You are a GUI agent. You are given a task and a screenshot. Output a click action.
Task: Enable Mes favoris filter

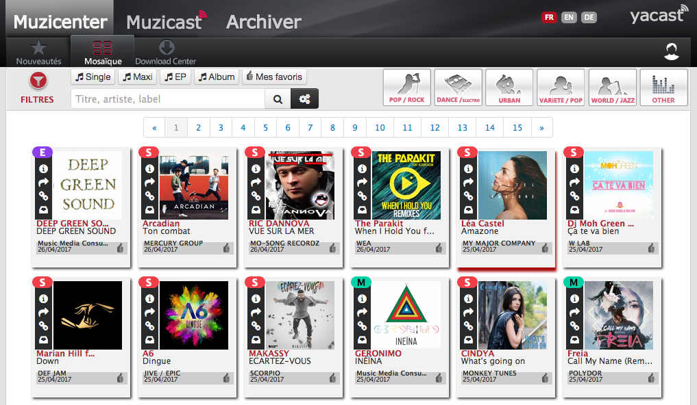(274, 77)
